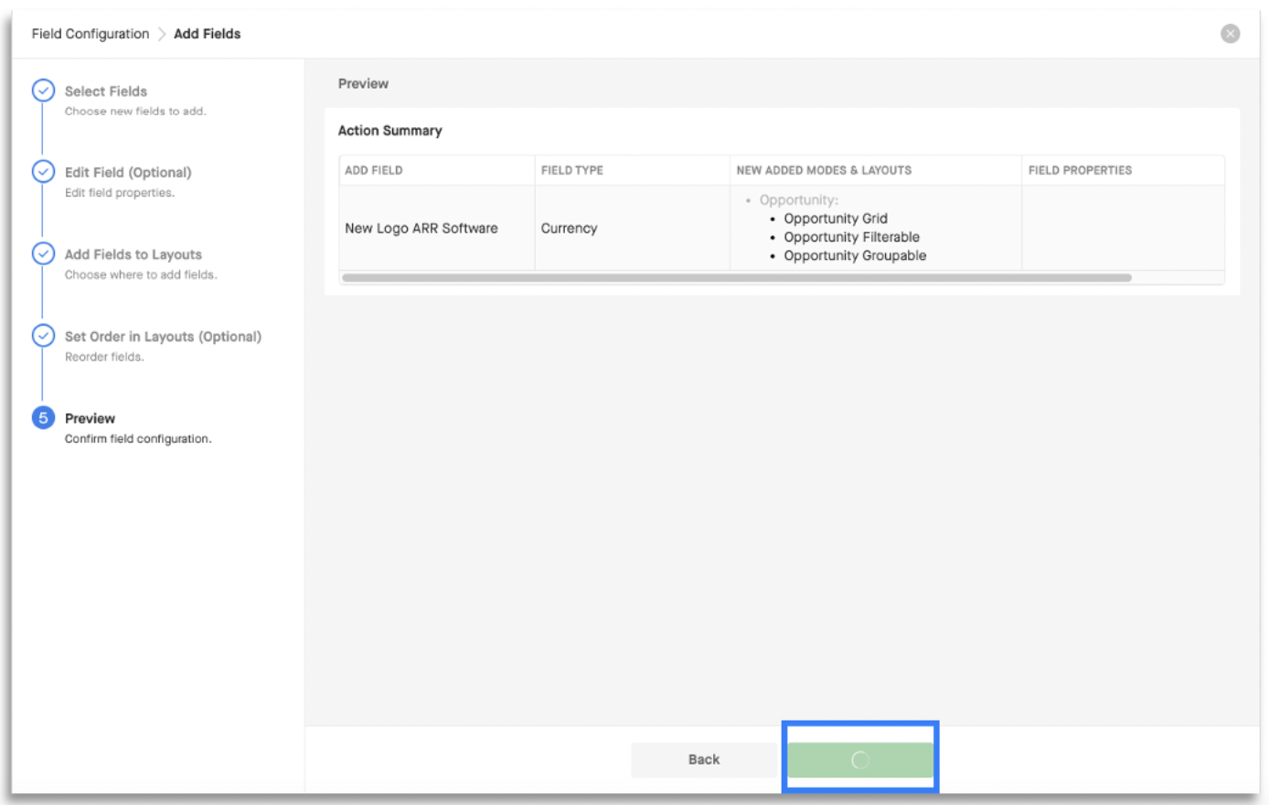The width and height of the screenshot is (1269, 805).
Task: Click the Choose where to add fields text
Action: [141, 274]
